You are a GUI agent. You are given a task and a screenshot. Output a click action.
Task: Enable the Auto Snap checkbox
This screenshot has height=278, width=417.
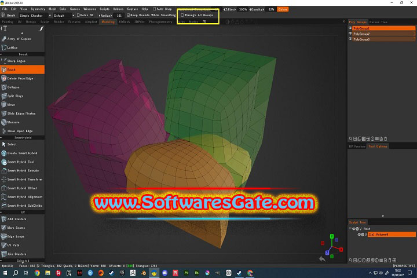click(x=154, y=9)
